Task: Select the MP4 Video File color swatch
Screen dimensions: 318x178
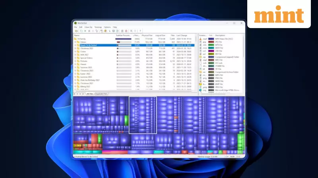Action: (x=211, y=39)
